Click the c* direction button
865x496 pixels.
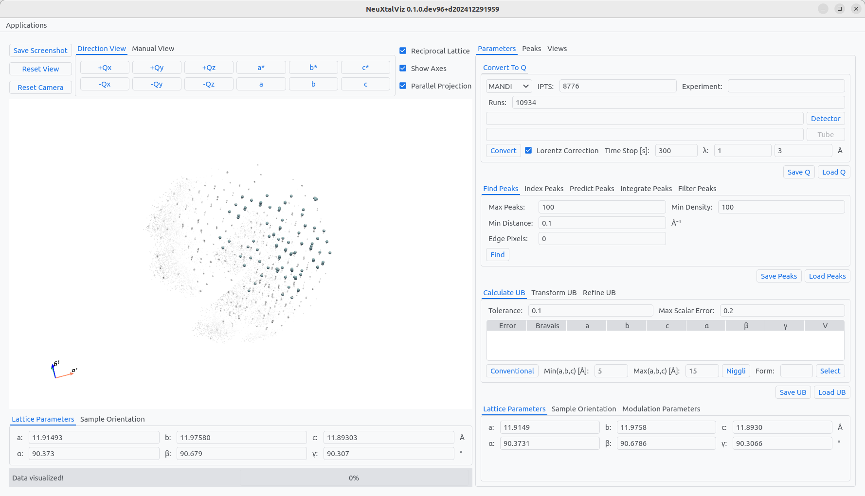pyautogui.click(x=365, y=68)
